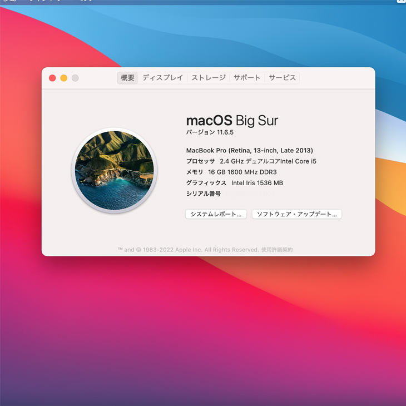Click the システムレポート... button
The height and width of the screenshot is (406, 406).
tap(216, 214)
